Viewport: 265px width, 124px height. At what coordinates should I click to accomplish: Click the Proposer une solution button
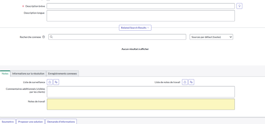point(31,122)
